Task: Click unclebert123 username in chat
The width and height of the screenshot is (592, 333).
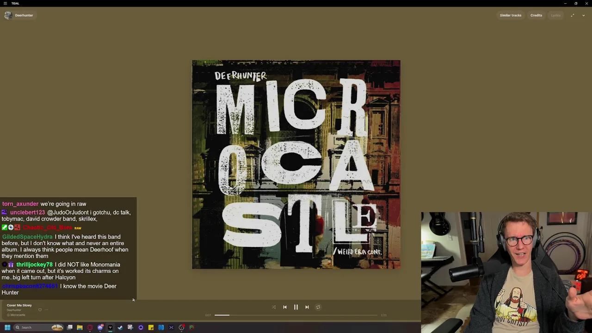Action: pos(27,212)
